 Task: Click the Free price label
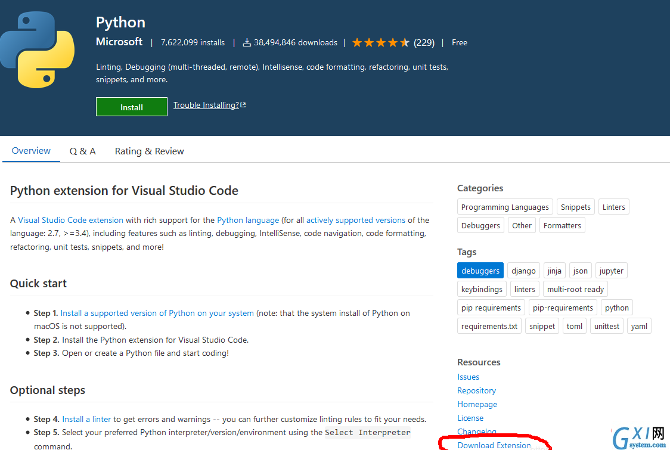[460, 42]
